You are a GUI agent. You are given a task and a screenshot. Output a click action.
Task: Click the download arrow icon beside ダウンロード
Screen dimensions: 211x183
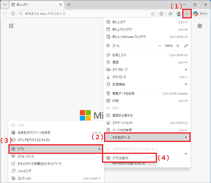click(x=108, y=77)
